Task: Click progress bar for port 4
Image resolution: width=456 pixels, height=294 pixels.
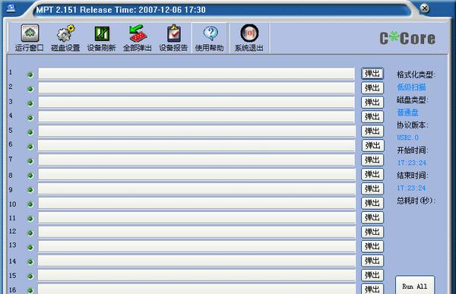Action: 196,116
